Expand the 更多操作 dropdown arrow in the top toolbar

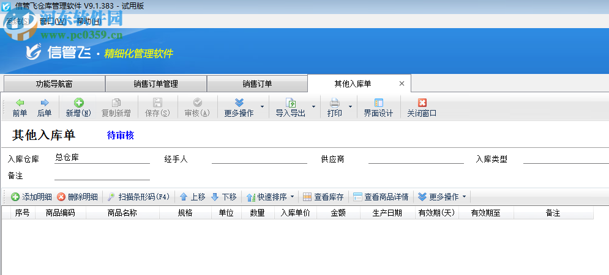(262, 107)
